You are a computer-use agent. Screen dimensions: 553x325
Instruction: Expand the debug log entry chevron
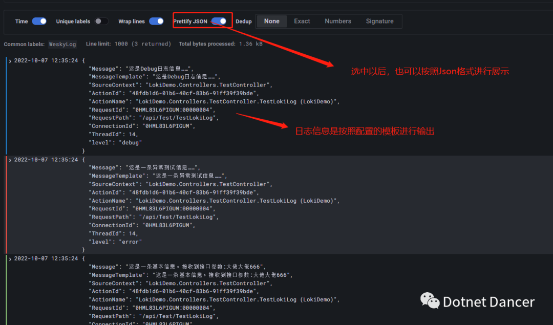tap(10, 61)
